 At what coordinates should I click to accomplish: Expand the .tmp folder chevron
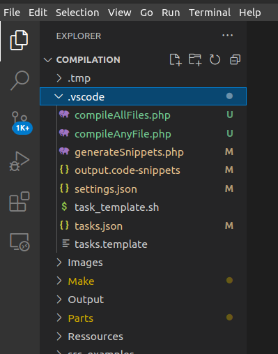(59, 78)
